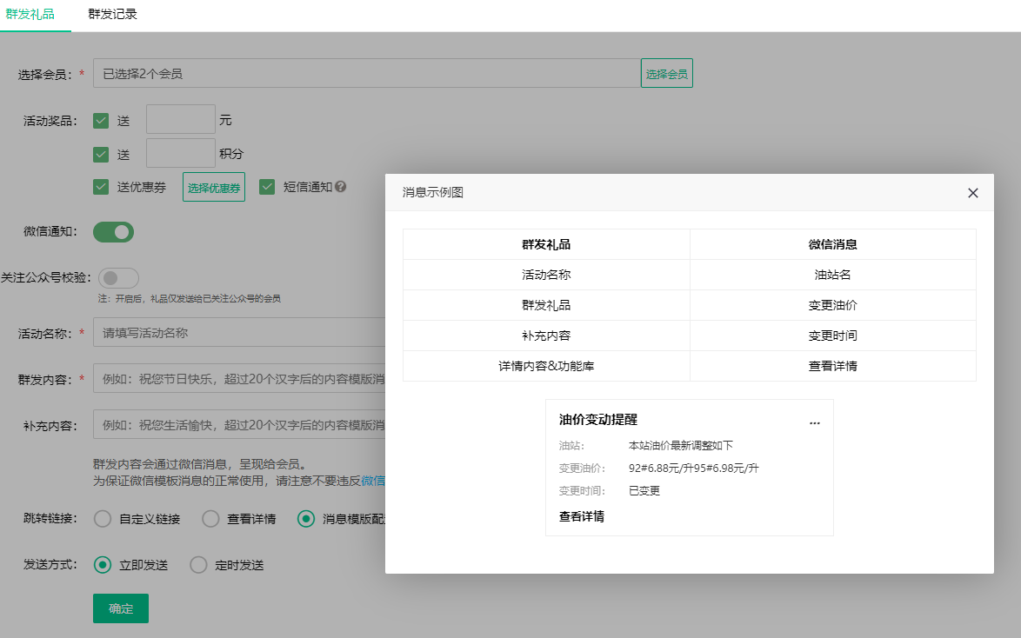Choose 定时发送 as send method

[199, 565]
